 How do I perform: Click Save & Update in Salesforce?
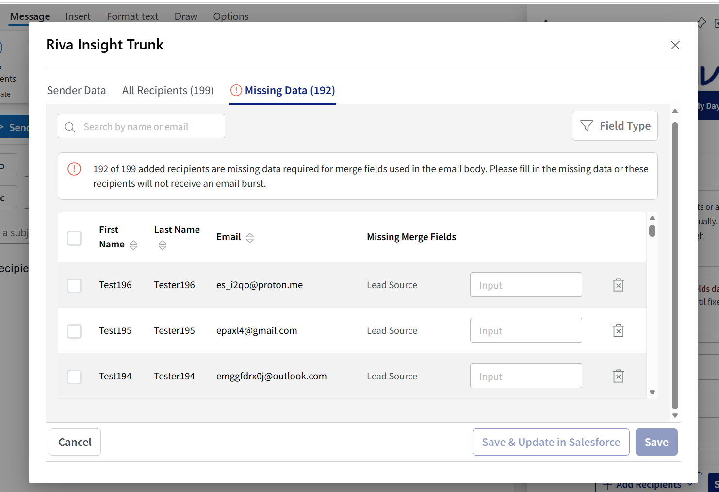pyautogui.click(x=551, y=442)
